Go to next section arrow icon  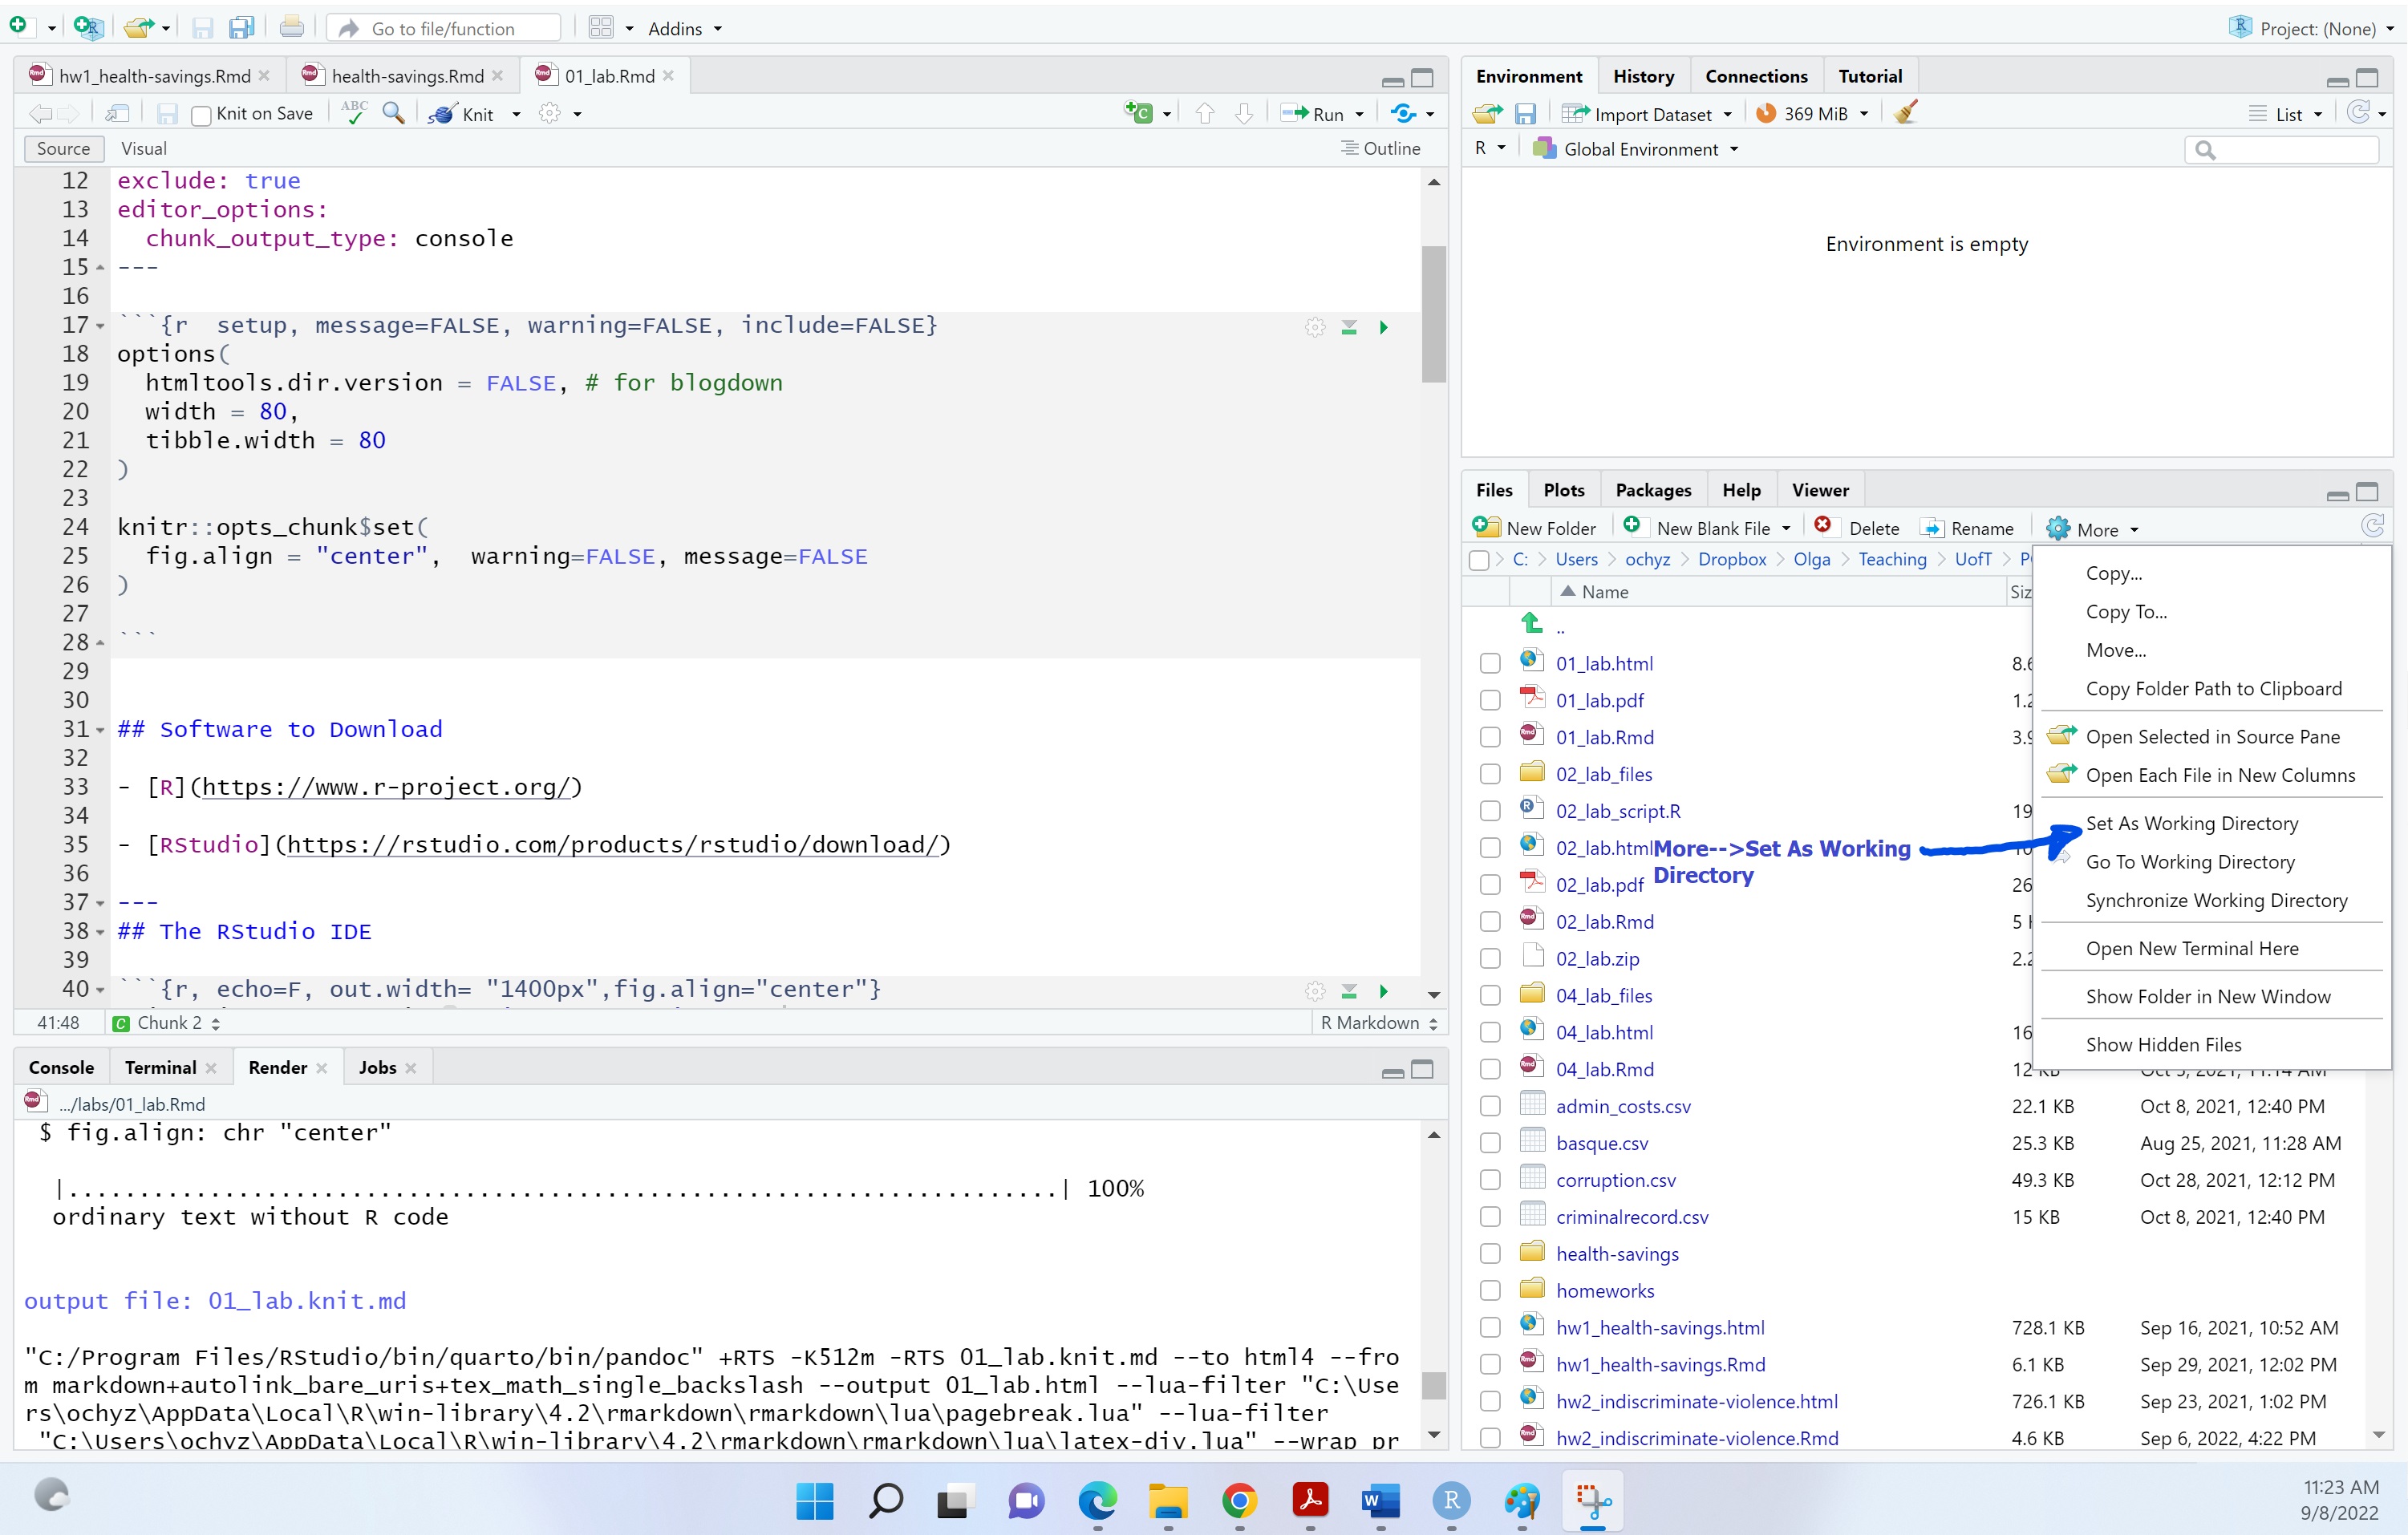1243,114
